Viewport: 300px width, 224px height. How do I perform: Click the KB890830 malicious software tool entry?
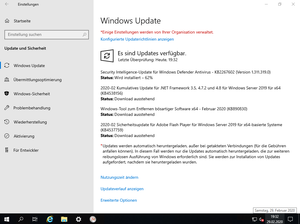(174, 109)
